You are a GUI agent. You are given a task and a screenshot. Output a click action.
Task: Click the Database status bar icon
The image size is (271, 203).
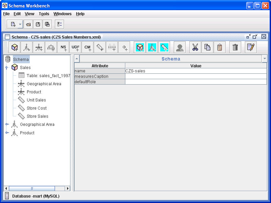click(7, 196)
